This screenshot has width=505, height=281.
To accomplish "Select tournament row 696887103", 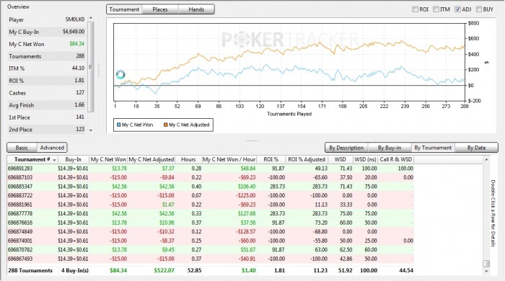I will click(211, 177).
